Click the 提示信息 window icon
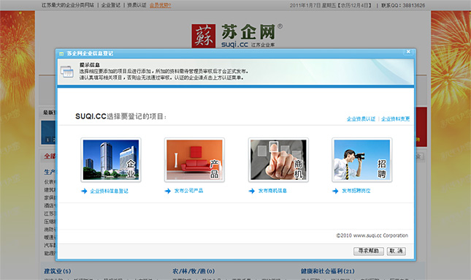This screenshot has width=471, height=280. point(67,72)
